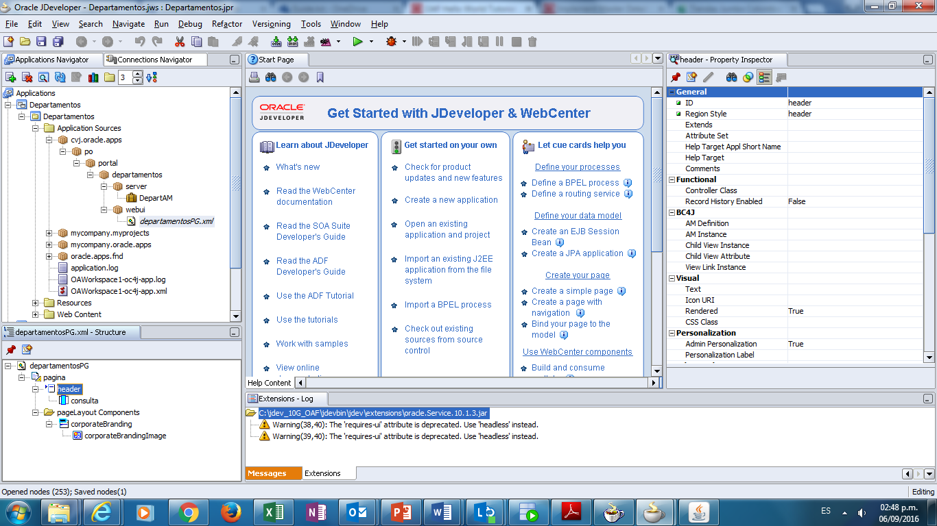The image size is (937, 526).
Task: Collapse the General section in Property Inspector
Action: click(672, 92)
